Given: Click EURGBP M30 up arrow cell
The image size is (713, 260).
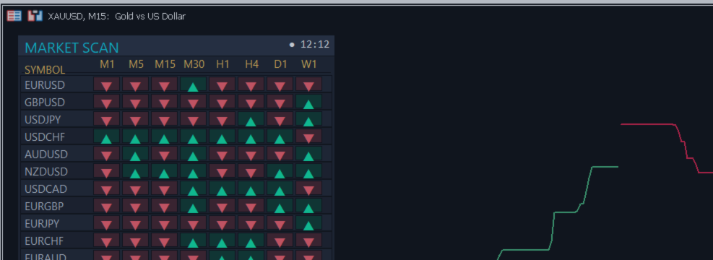Looking at the screenshot, I should point(194,205).
